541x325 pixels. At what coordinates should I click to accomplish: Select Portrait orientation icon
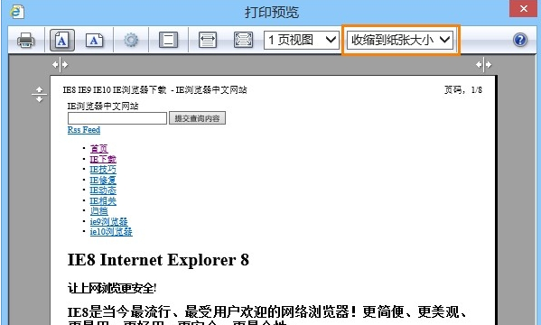point(62,40)
